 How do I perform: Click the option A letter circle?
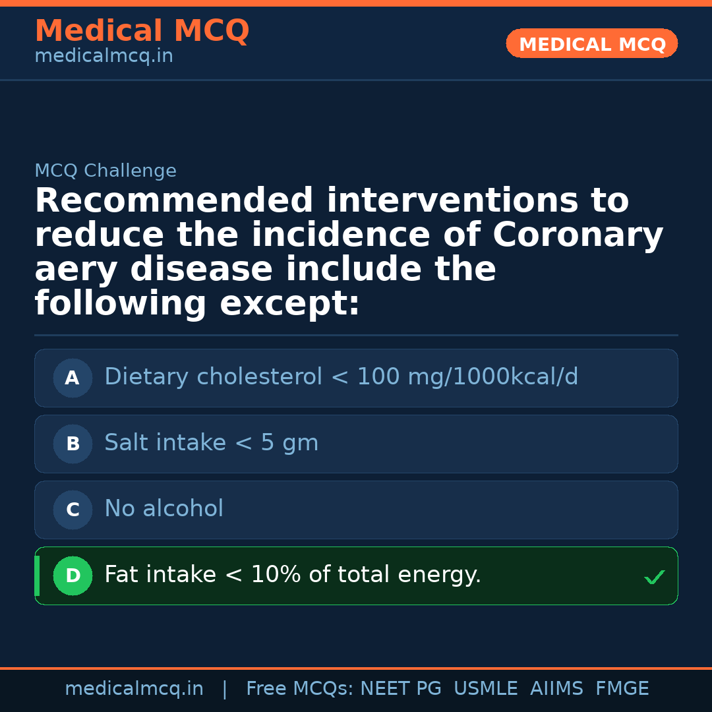click(73, 378)
